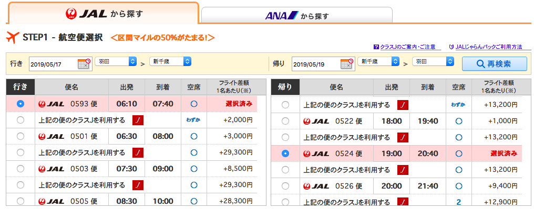Click the availability circle for flight 0522
Viewport: 534px width, 209px height.
(x=459, y=121)
